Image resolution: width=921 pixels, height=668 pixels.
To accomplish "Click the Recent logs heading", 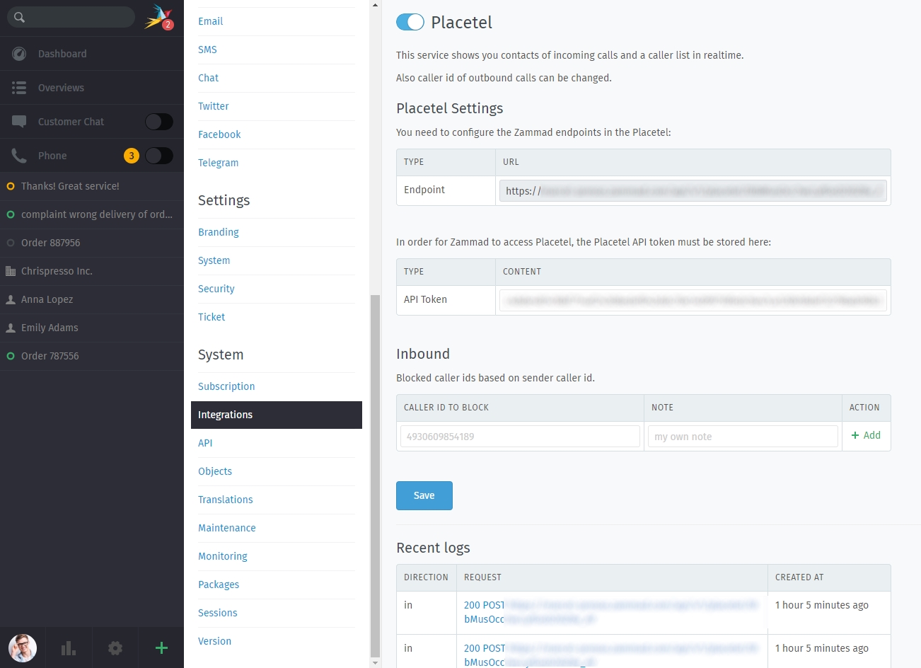I will click(433, 548).
